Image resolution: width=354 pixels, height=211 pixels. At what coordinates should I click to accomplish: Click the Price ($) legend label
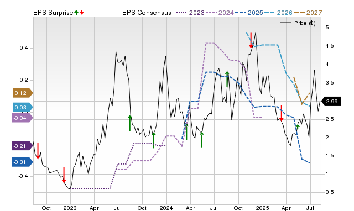[305, 23]
